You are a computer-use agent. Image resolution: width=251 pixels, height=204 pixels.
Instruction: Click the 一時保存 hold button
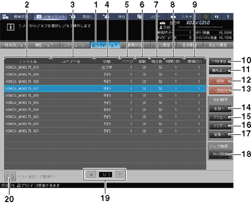click(220, 62)
